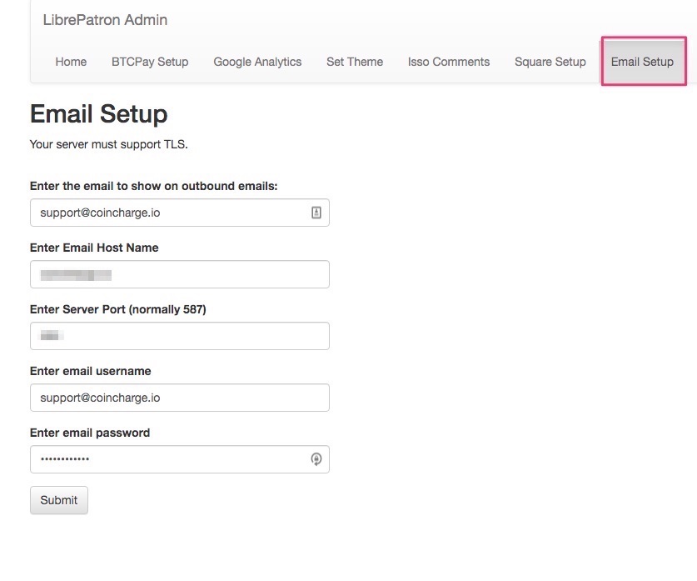Open the Home nav item
This screenshot has height=581, width=697.
[71, 62]
